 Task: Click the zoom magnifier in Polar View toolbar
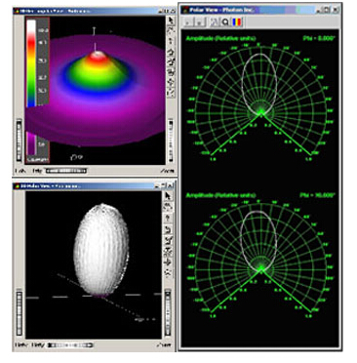click(x=225, y=22)
